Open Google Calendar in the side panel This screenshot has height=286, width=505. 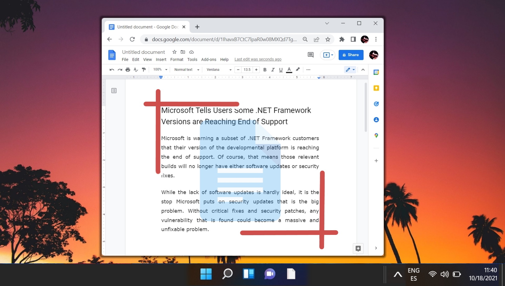point(376,72)
